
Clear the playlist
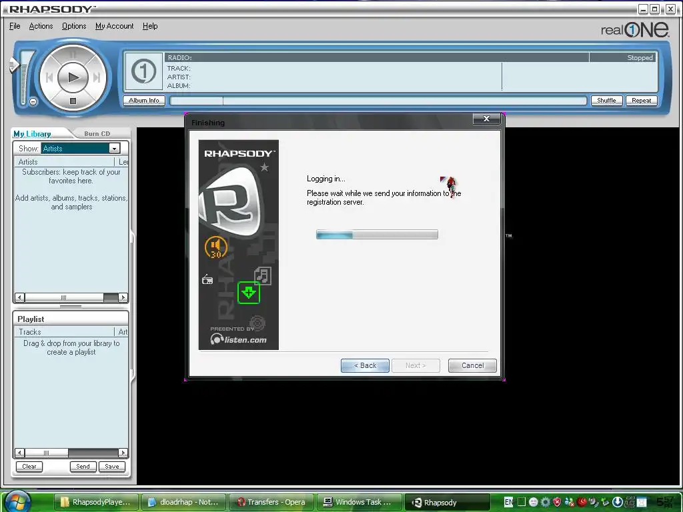tap(29, 466)
